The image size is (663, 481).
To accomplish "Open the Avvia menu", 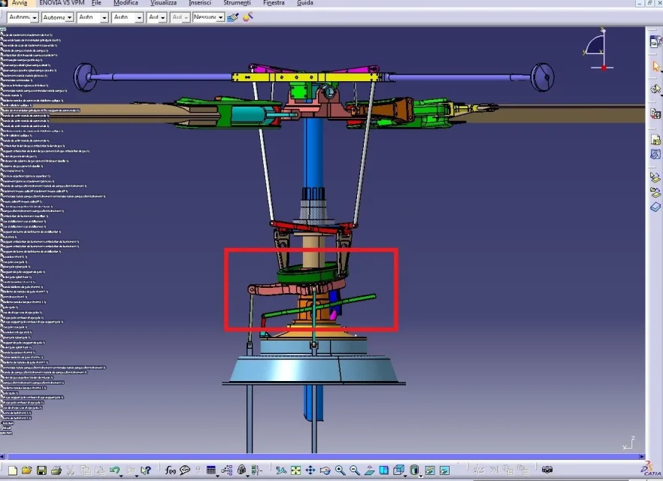I will point(20,3).
